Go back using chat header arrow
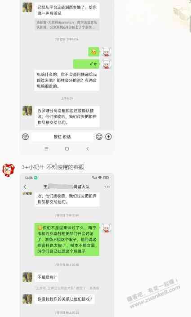 [25, 187]
